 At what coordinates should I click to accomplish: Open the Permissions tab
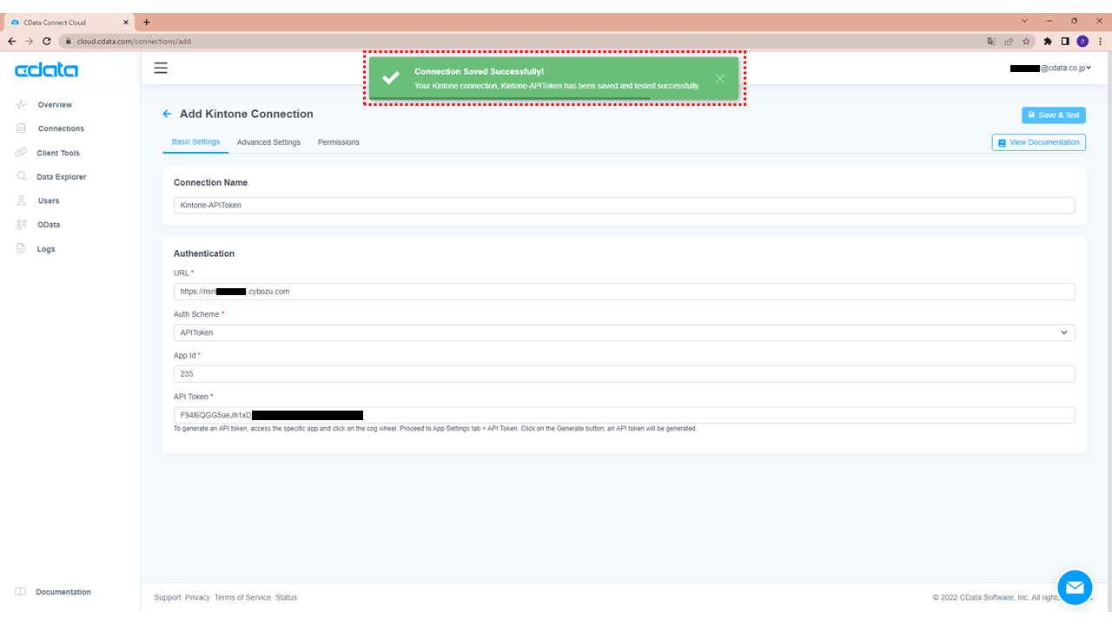338,141
